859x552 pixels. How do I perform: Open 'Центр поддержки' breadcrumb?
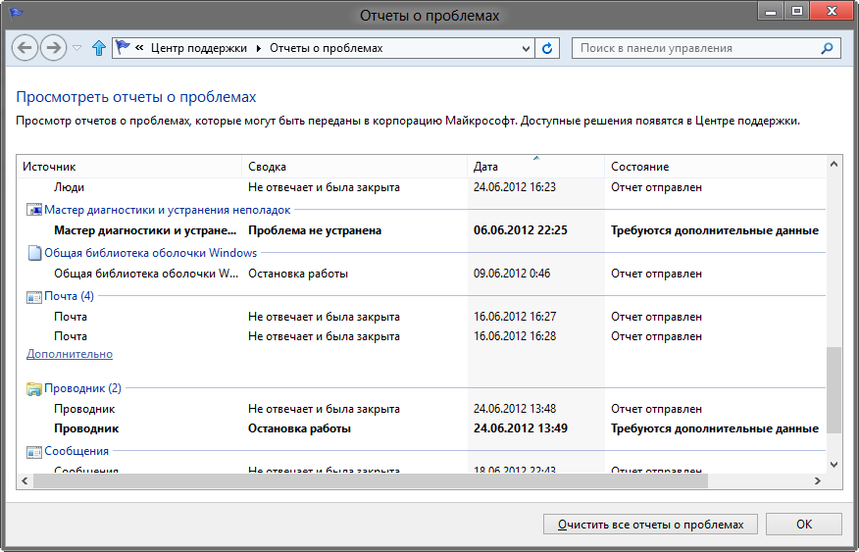[x=199, y=48]
